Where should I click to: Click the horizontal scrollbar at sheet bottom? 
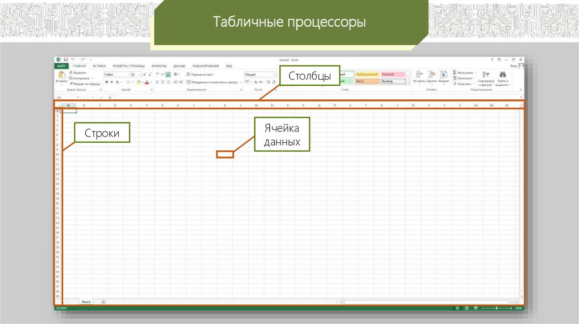point(430,302)
